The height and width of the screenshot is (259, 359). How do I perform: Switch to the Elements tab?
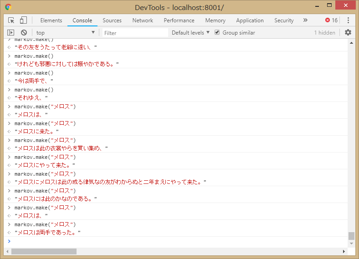(x=51, y=20)
